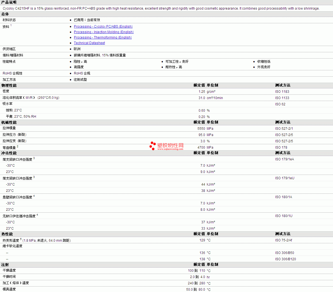333x292 pixels.
Task: Open the Technical Datasheet link
Action: click(x=89, y=43)
